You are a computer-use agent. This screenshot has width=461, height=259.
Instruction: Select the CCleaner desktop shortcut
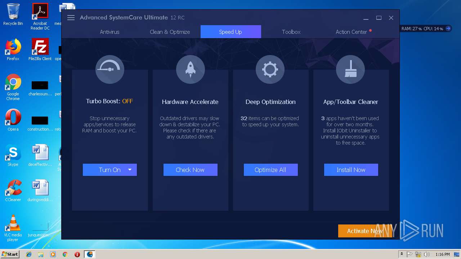(13, 191)
